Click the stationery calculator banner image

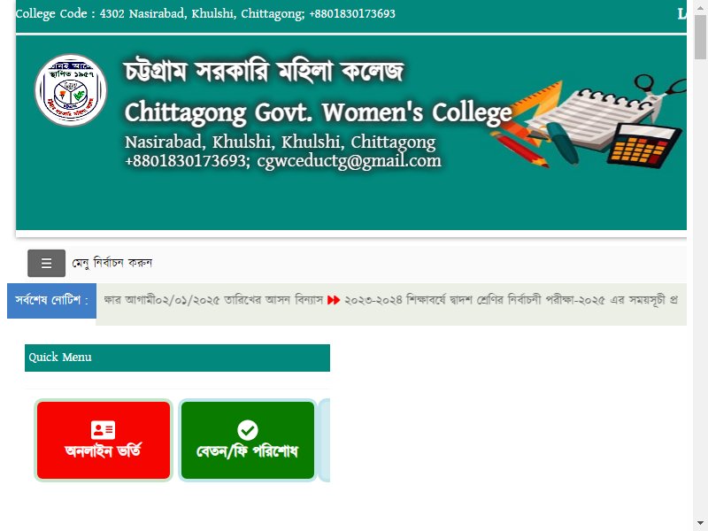589,121
